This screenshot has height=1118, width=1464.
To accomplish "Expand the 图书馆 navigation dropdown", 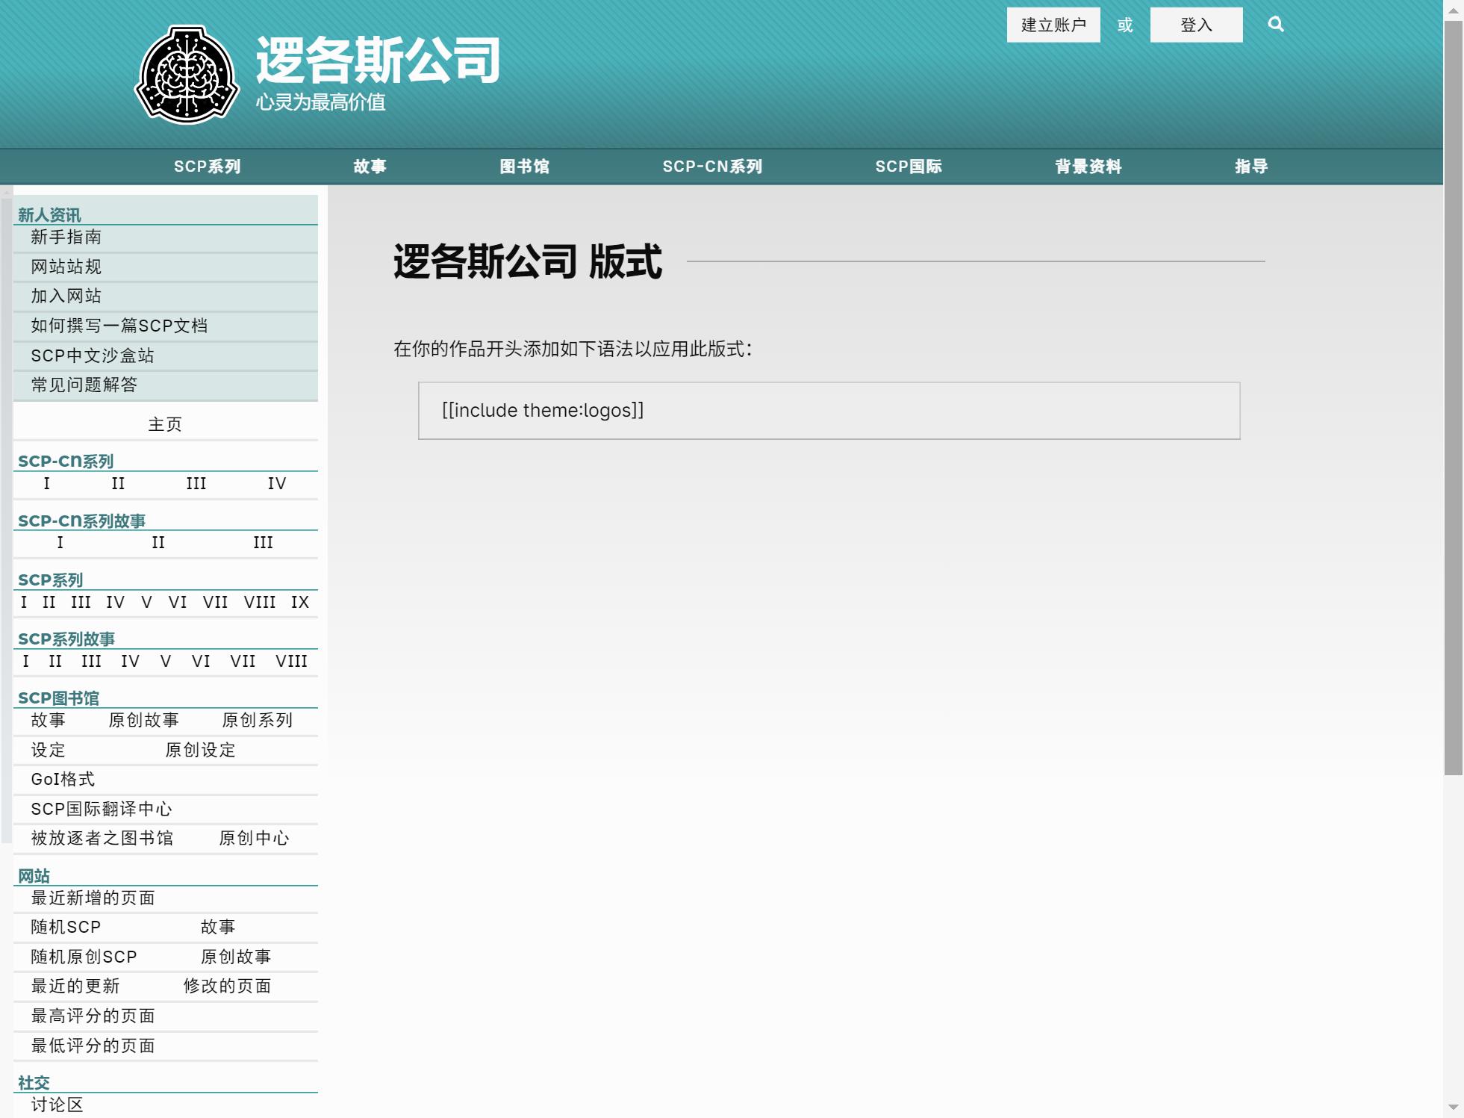I will coord(524,167).
